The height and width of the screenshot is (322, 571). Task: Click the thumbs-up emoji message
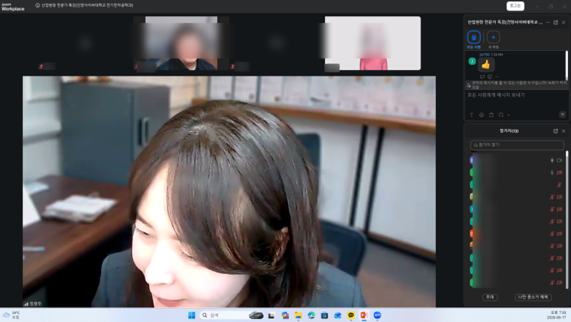(486, 65)
